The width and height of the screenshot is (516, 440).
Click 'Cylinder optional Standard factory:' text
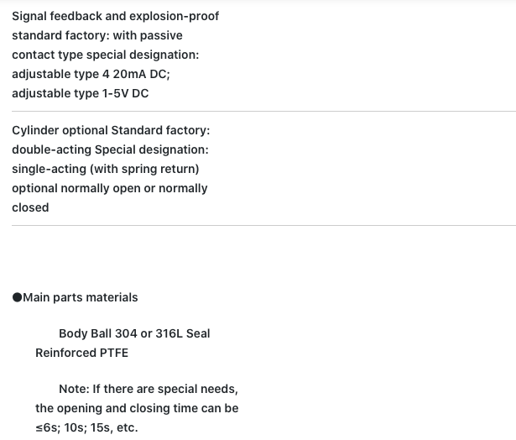point(111,130)
